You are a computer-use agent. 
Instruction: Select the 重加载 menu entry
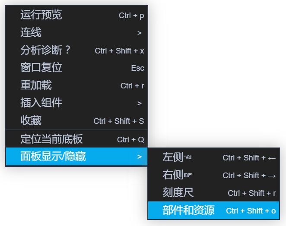pyautogui.click(x=76, y=85)
